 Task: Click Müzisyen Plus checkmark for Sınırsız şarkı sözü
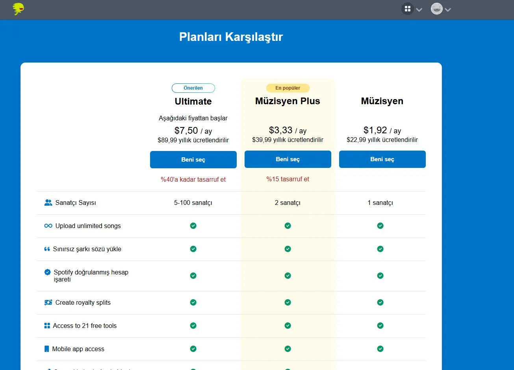[x=288, y=249]
